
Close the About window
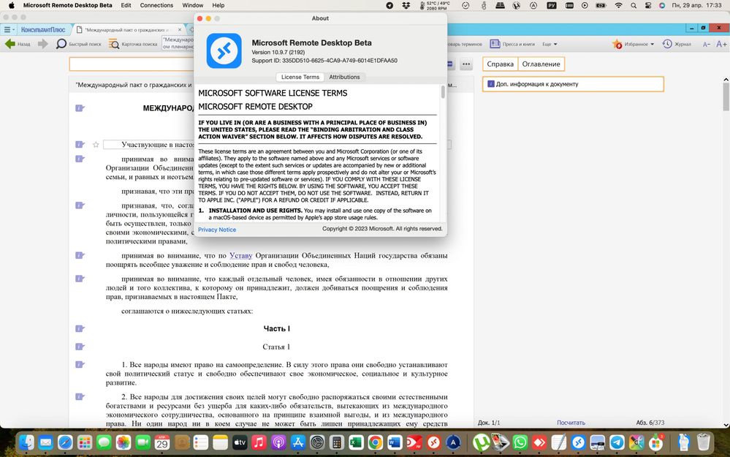199,18
